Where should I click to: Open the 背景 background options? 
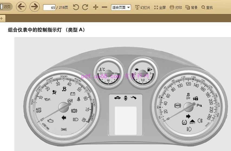[191, 8]
